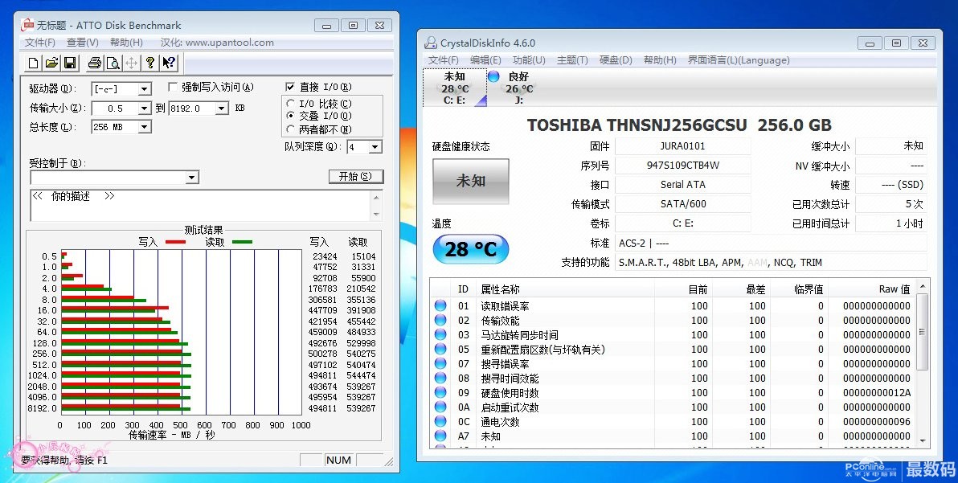Select the 两者都不 radio button

(x=290, y=129)
